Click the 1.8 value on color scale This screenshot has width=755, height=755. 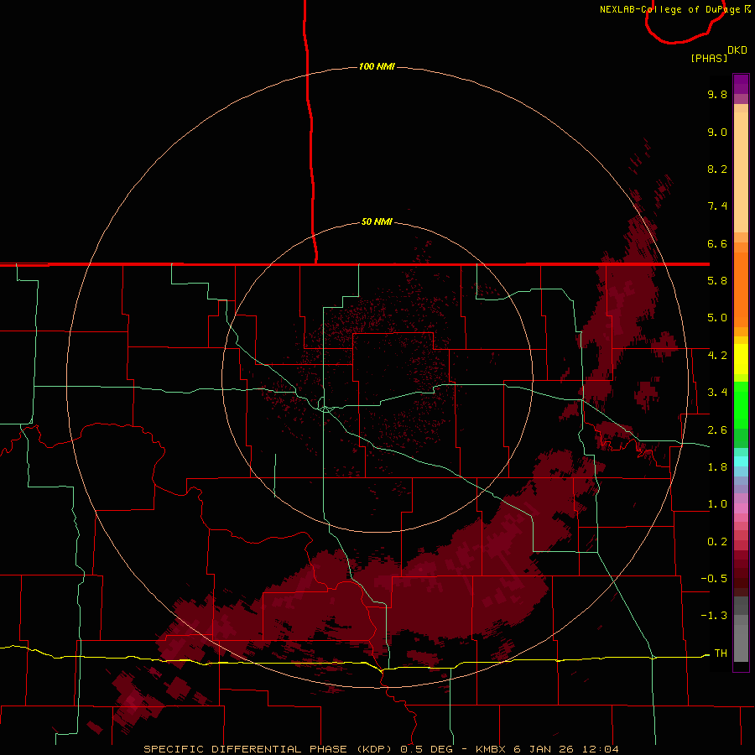[x=717, y=467]
